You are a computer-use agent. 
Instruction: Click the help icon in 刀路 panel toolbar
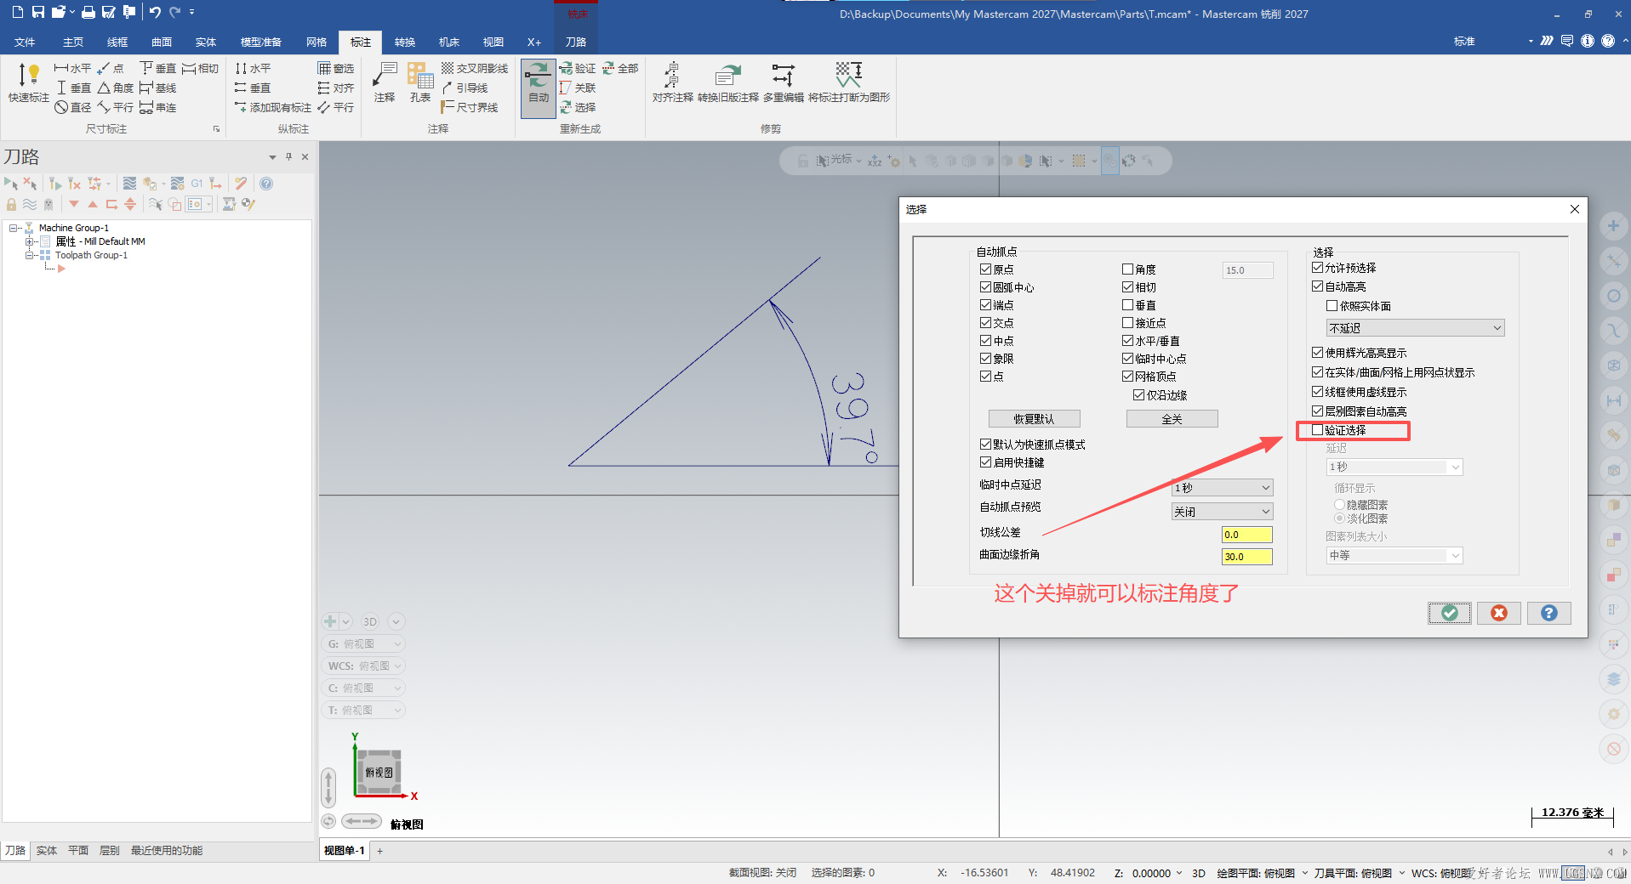click(x=266, y=184)
